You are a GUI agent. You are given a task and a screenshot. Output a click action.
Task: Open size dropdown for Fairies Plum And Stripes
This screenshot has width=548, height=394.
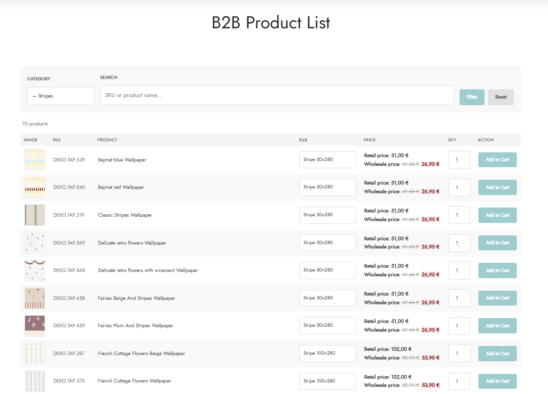[x=328, y=325]
